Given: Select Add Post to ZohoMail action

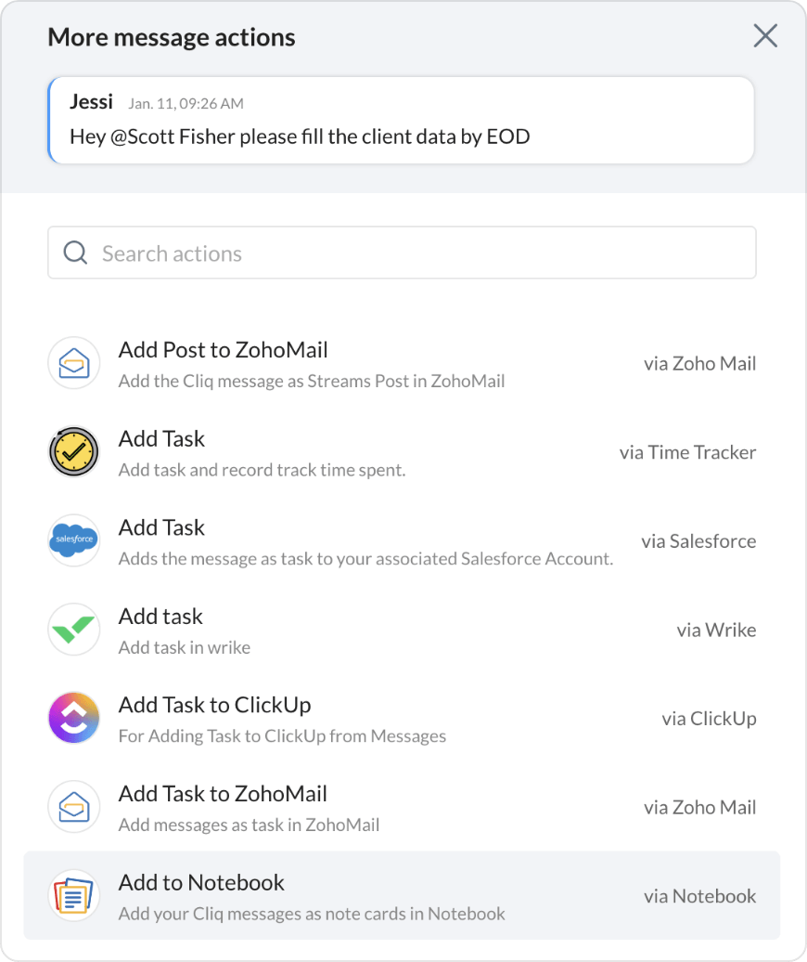Looking at the screenshot, I should click(x=223, y=351).
